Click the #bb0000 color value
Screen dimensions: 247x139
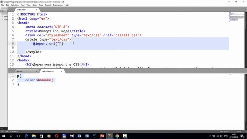[44, 80]
